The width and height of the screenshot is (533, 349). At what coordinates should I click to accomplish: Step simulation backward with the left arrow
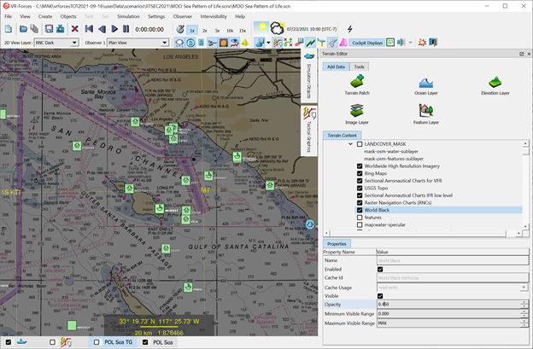pyautogui.click(x=102, y=29)
